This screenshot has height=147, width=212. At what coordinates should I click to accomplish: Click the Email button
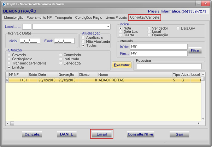point(101,134)
